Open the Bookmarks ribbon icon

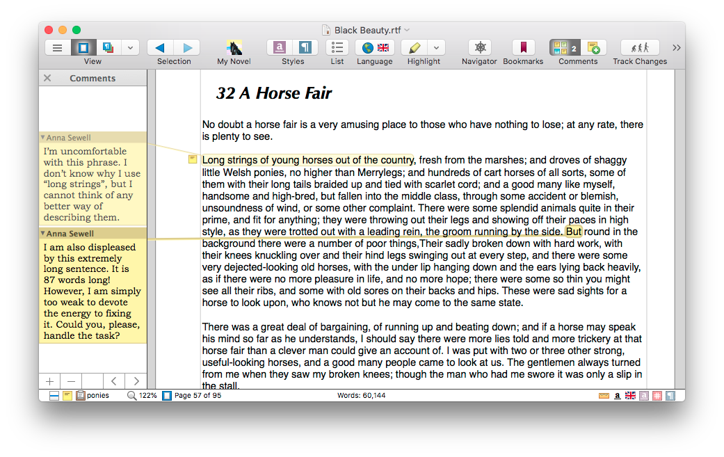pos(523,47)
